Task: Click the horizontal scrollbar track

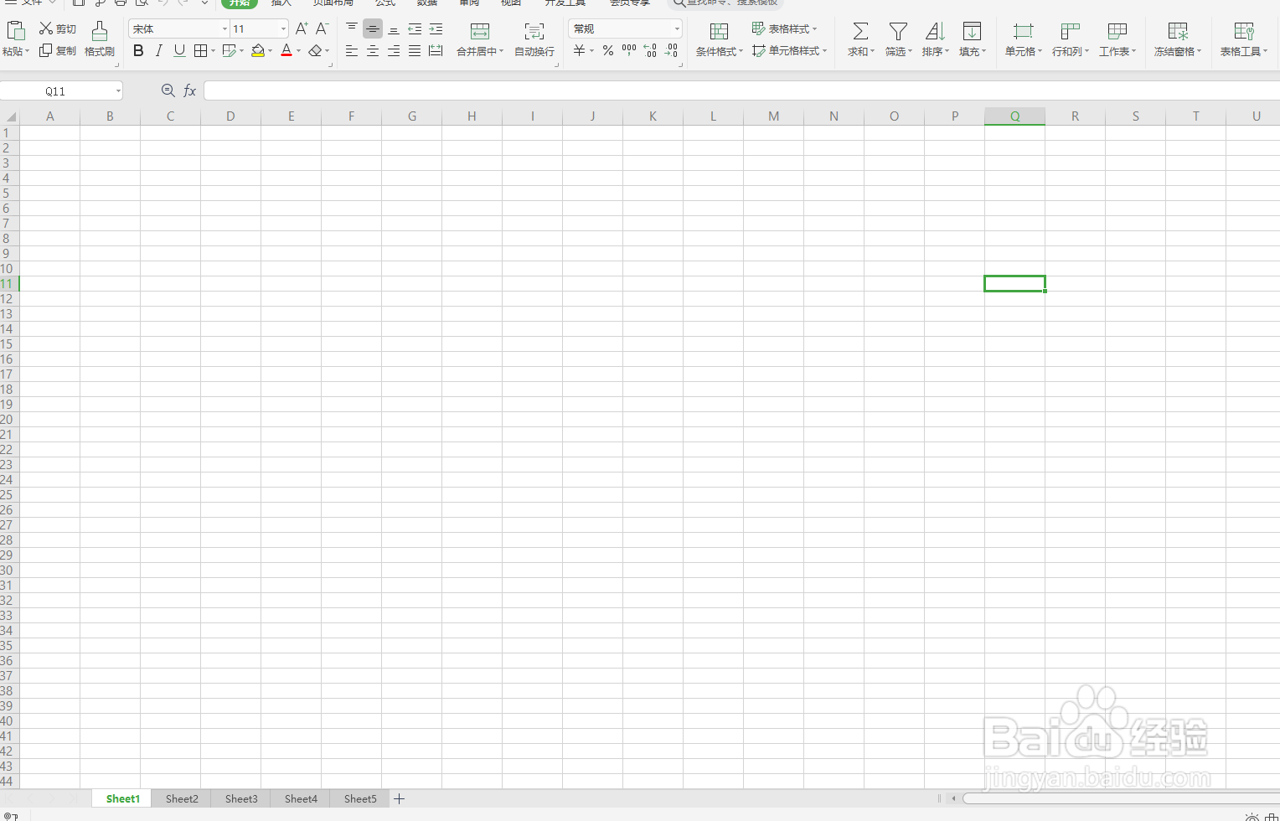Action: click(1120, 798)
